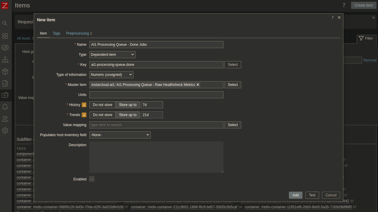Select History 'Store up to' option
This screenshot has width=378, height=212.
[128, 105]
